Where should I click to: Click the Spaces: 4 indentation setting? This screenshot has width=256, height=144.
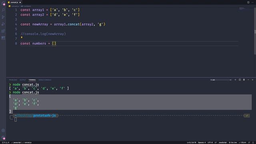click(x=202, y=142)
